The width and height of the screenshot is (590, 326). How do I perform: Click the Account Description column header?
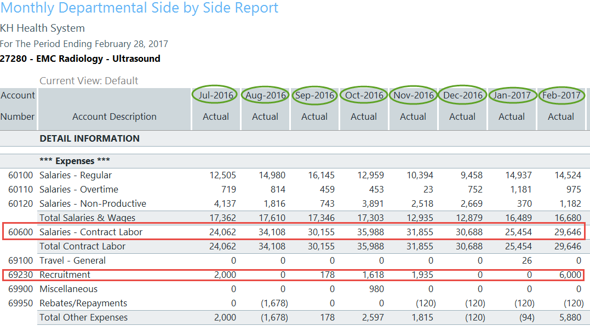click(x=114, y=117)
